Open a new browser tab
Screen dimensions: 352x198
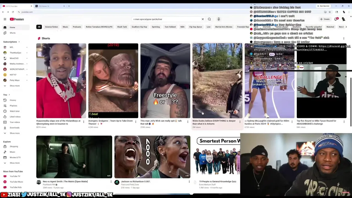tap(69, 6)
